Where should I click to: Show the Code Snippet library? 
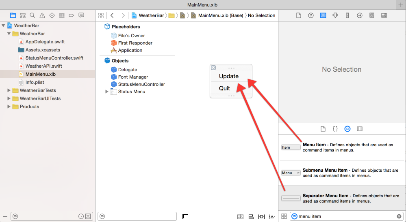click(x=335, y=129)
